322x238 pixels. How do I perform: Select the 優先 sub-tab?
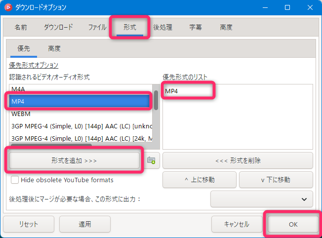pyautogui.click(x=24, y=48)
